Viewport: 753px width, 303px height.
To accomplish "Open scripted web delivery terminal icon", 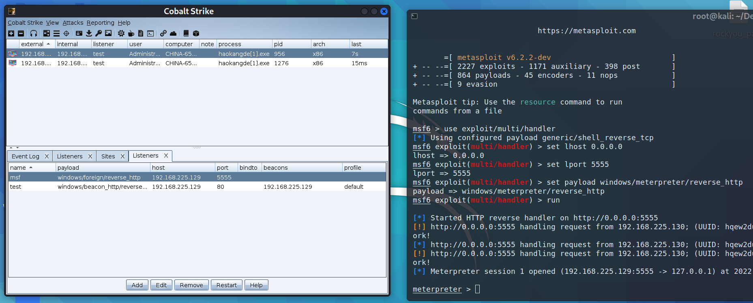I will pyautogui.click(x=150, y=34).
